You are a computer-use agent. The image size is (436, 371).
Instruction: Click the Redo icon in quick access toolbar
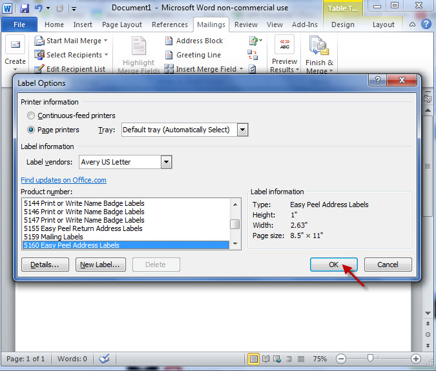[59, 8]
